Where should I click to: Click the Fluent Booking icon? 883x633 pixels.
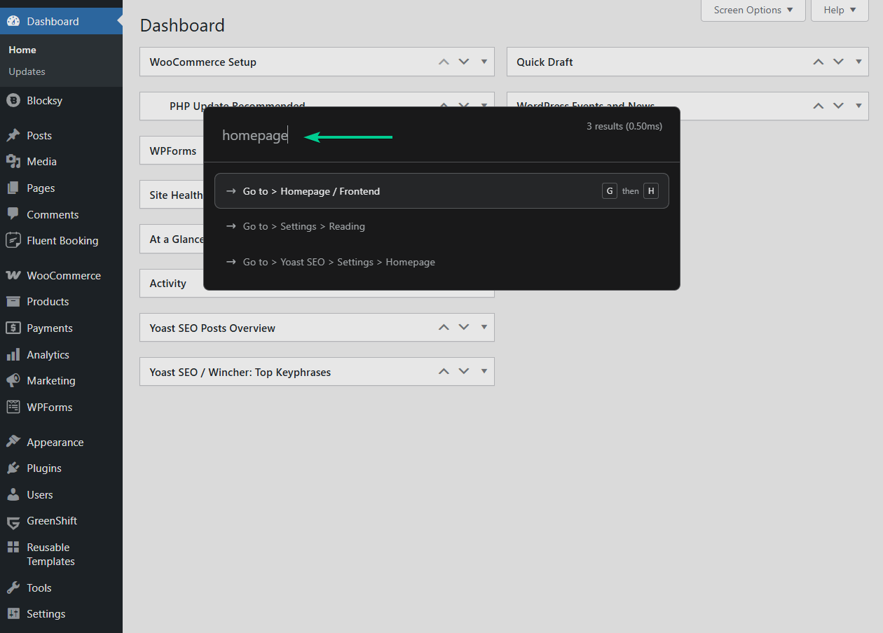(13, 241)
